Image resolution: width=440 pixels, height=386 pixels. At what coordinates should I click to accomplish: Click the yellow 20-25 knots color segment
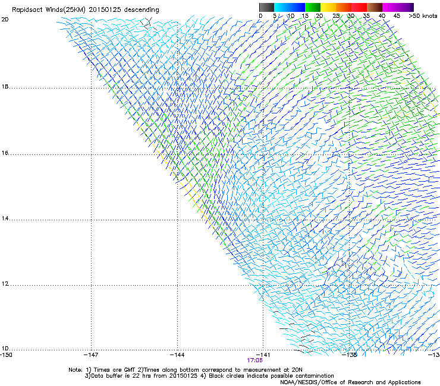(x=328, y=7)
